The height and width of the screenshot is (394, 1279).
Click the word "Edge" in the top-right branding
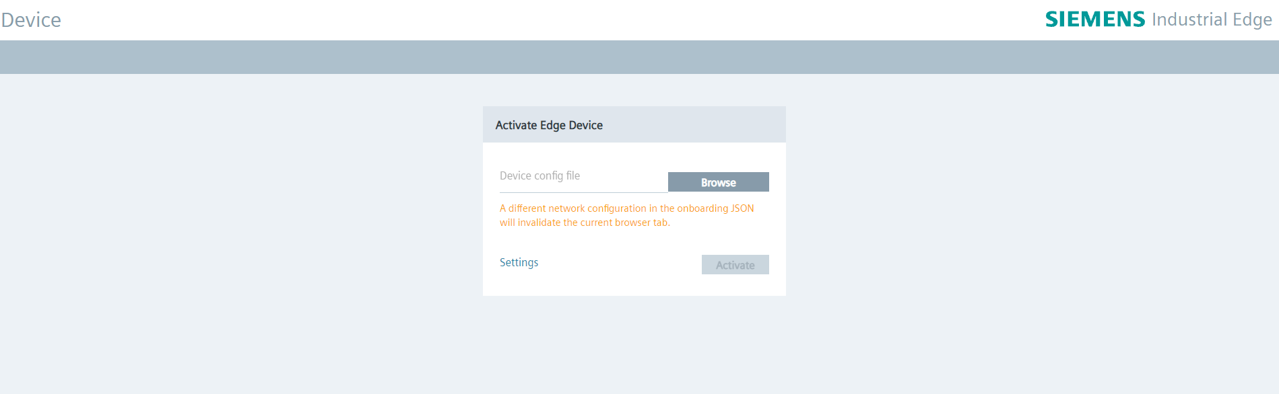pyautogui.click(x=1252, y=19)
